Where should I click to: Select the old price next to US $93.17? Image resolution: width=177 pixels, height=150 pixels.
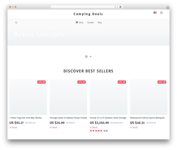pyautogui.click(x=30, y=123)
